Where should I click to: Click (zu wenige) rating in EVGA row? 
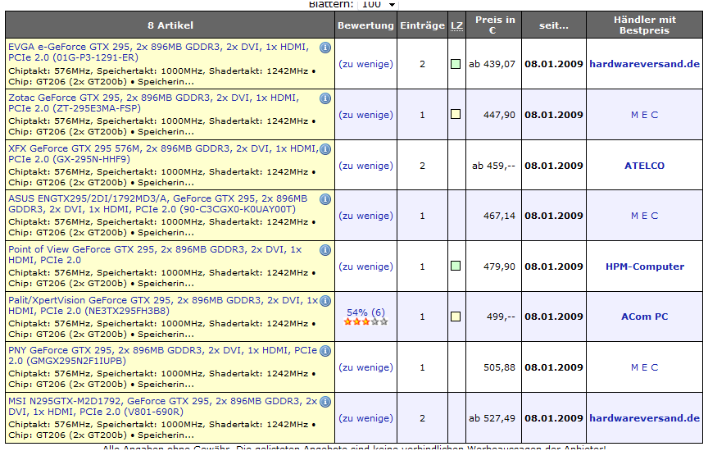coord(365,64)
